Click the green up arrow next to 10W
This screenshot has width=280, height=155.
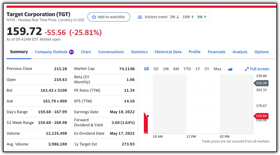tap(193, 17)
